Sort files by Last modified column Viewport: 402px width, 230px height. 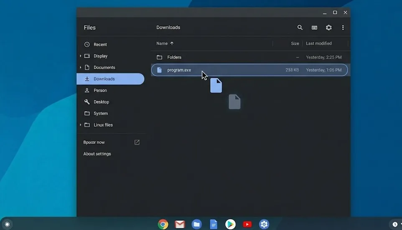coord(318,43)
